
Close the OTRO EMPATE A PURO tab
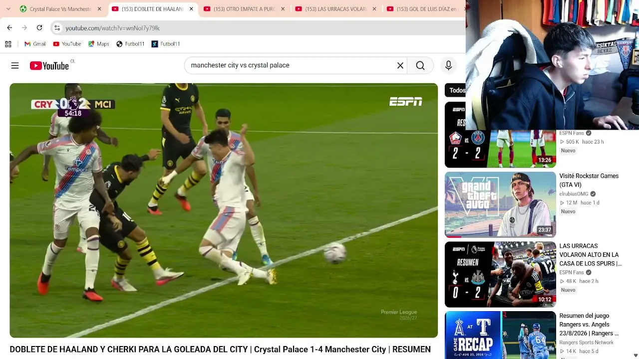[283, 9]
